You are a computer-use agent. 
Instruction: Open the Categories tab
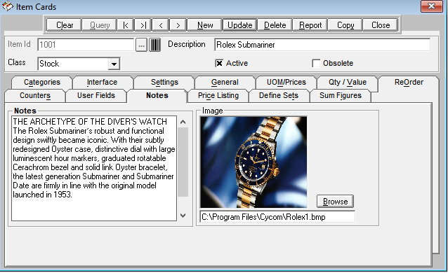coord(42,83)
